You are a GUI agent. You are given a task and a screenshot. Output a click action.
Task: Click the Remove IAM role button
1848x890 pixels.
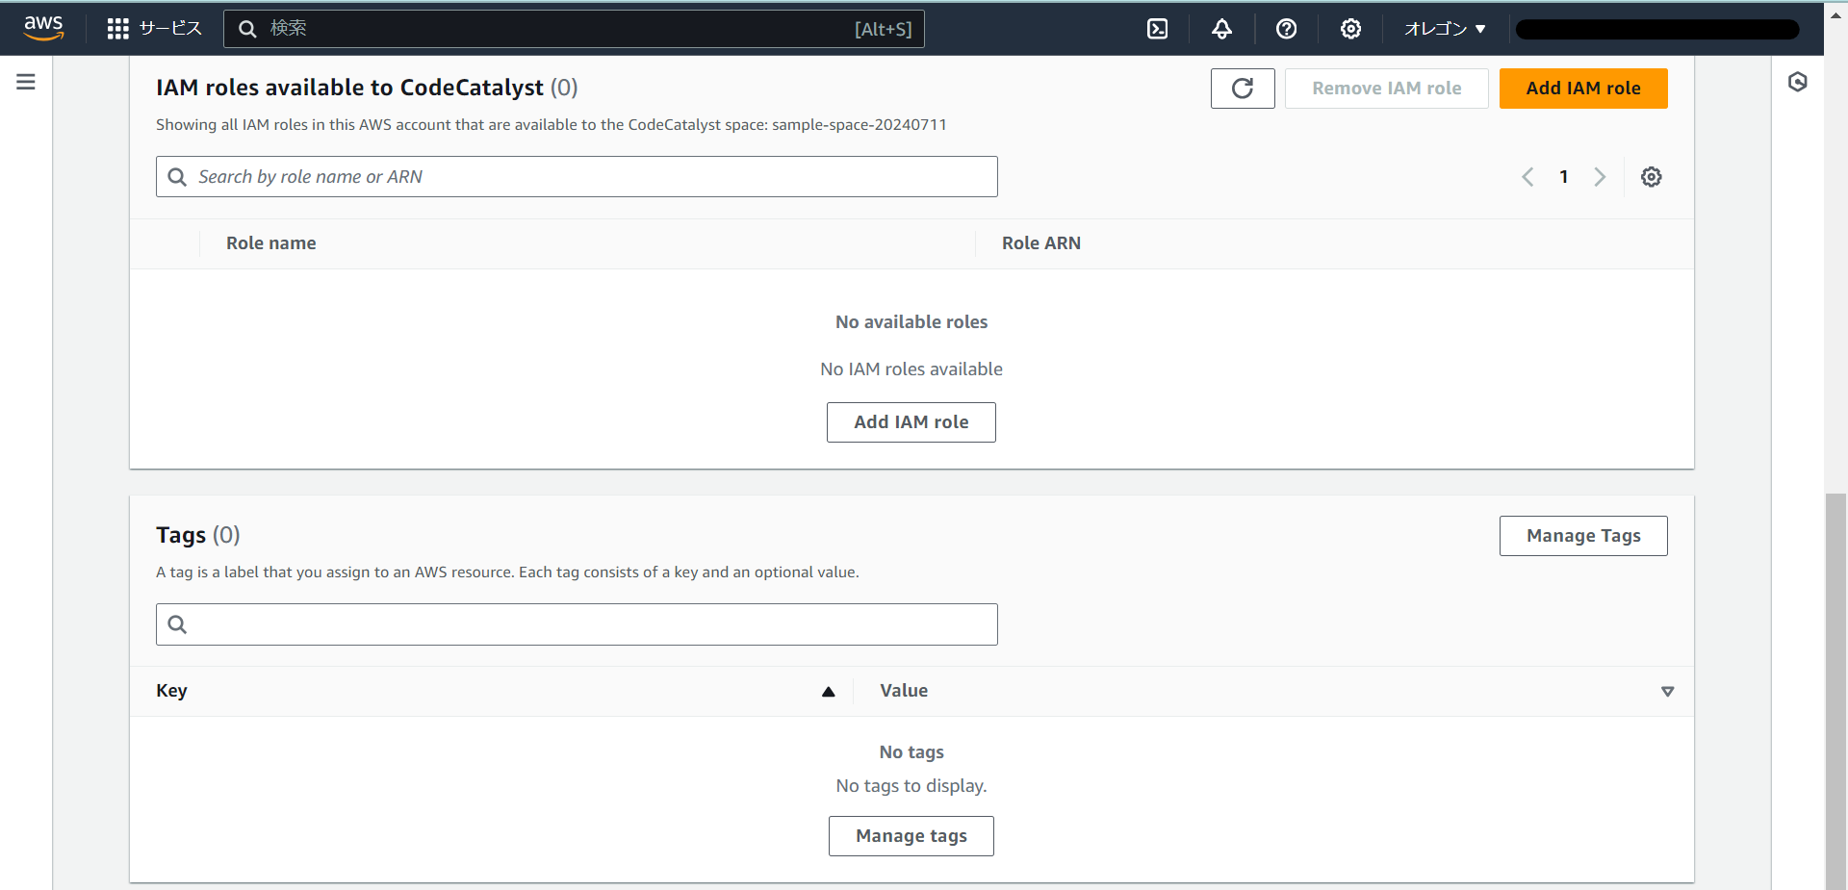[1386, 88]
